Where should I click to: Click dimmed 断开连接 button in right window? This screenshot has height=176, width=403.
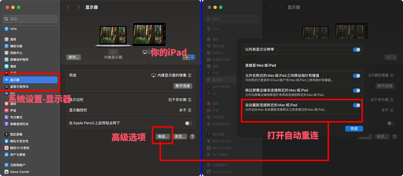click(x=385, y=86)
